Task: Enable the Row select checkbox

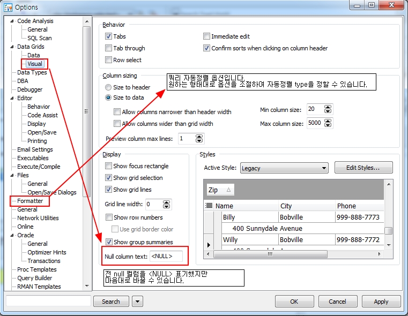Action: tap(109, 60)
